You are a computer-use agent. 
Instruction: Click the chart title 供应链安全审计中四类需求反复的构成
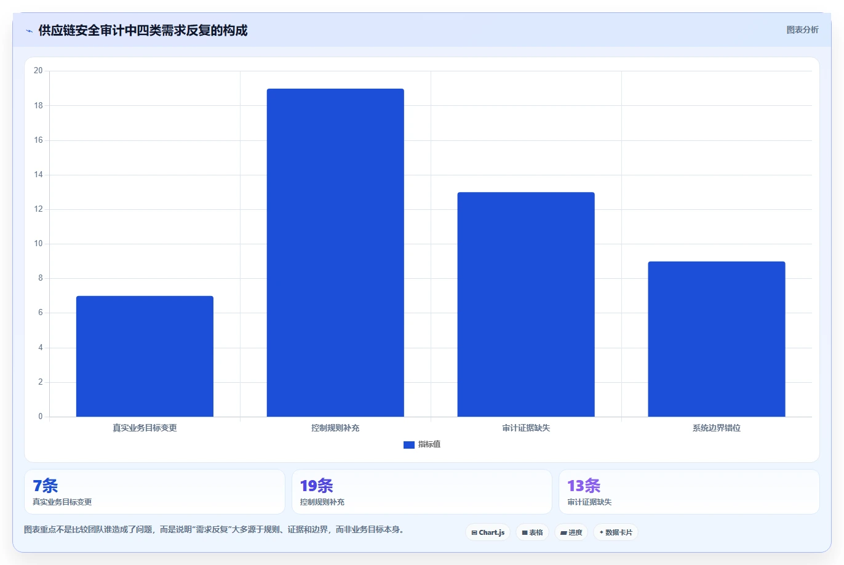coord(143,30)
